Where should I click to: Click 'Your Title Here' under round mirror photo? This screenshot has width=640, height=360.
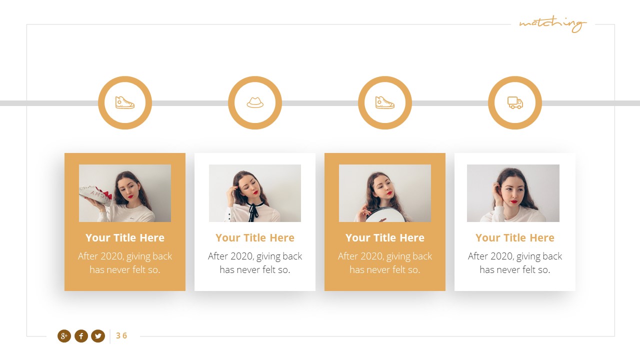point(385,238)
